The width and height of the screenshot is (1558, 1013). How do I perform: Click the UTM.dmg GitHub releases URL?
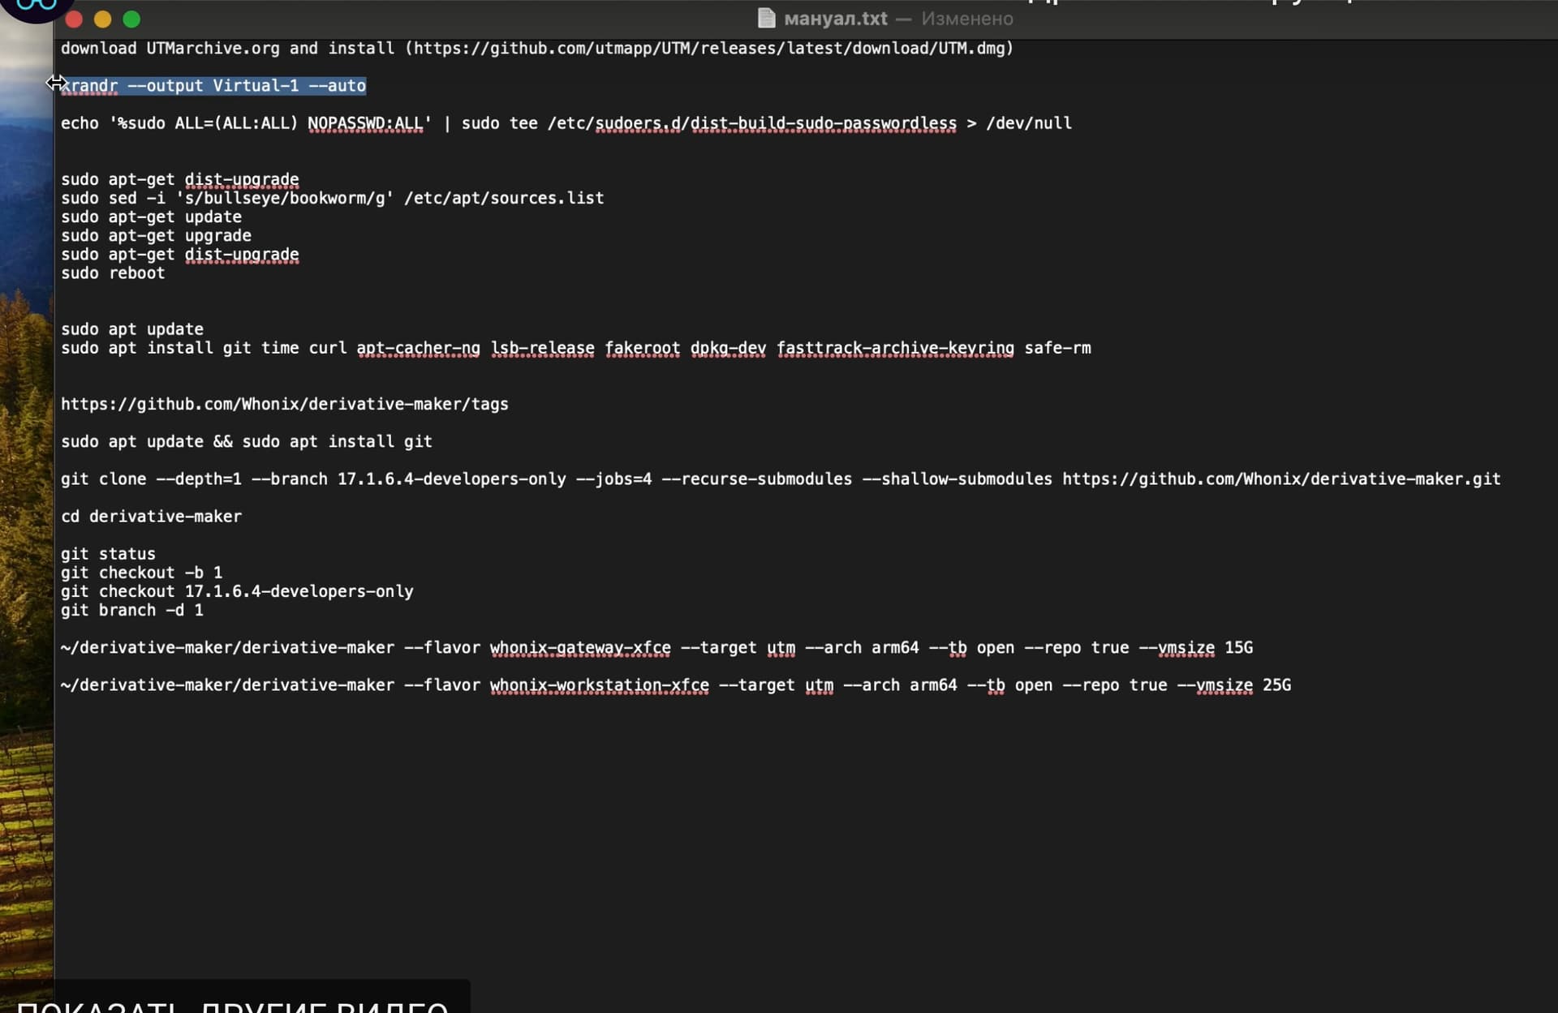pos(709,48)
